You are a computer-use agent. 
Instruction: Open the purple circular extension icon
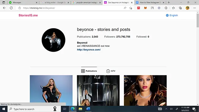[159, 8]
